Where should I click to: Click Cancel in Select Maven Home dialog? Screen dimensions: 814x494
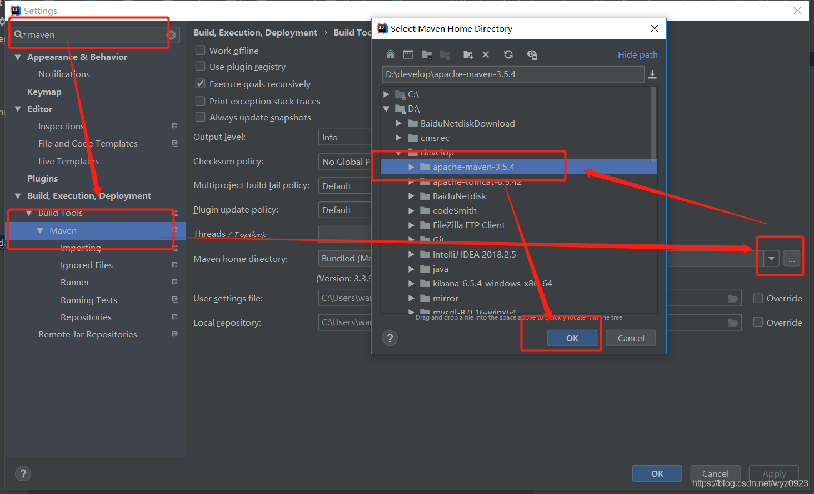coord(631,338)
